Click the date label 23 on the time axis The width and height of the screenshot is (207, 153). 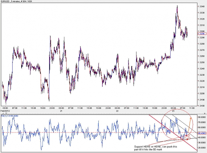click(173, 111)
